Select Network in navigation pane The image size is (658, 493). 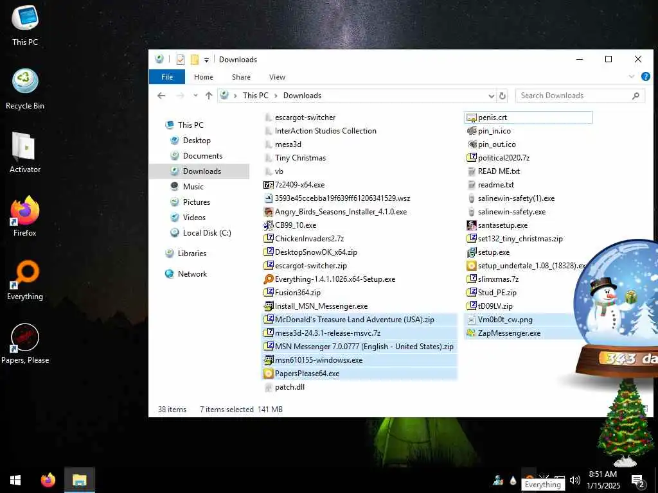[x=192, y=273]
